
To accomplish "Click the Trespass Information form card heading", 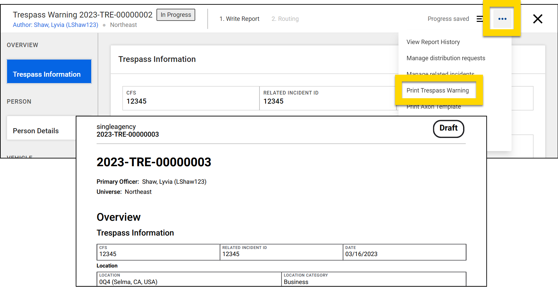I will point(157,59).
